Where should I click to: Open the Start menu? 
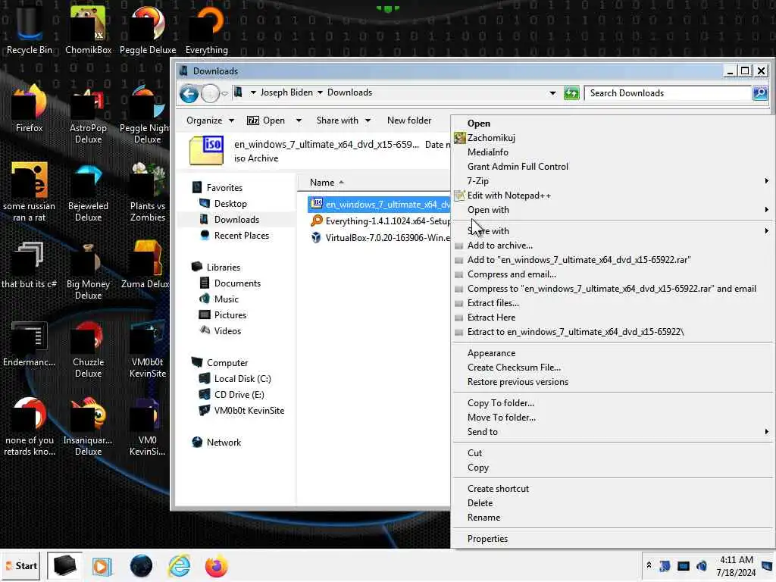[x=21, y=565]
